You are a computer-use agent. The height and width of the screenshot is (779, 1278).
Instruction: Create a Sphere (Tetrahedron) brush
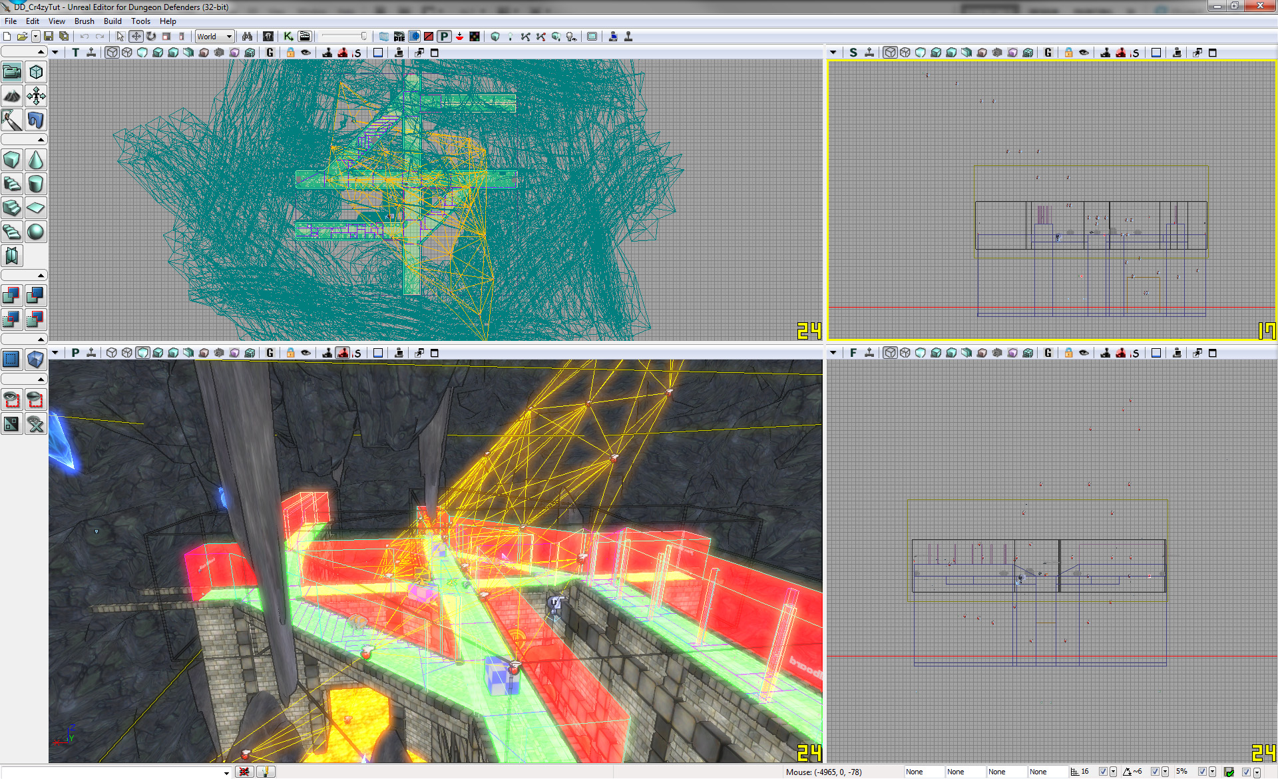[x=36, y=232]
